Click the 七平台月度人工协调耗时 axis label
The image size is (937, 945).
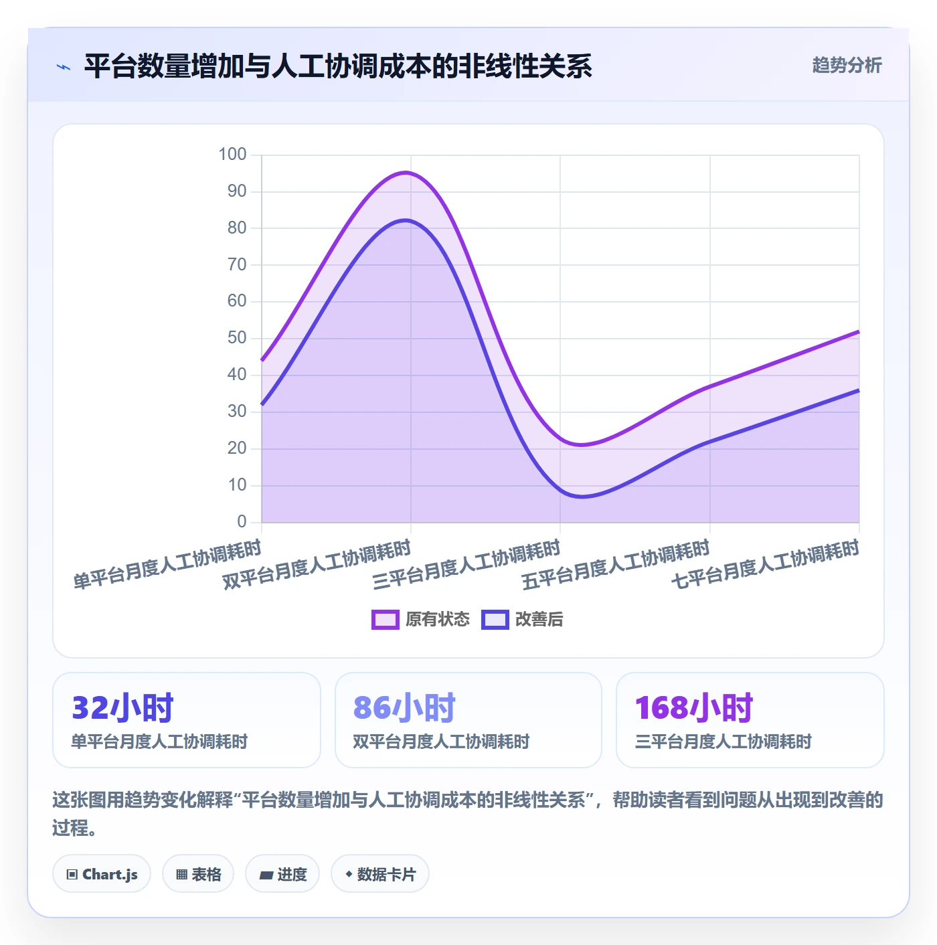765,566
